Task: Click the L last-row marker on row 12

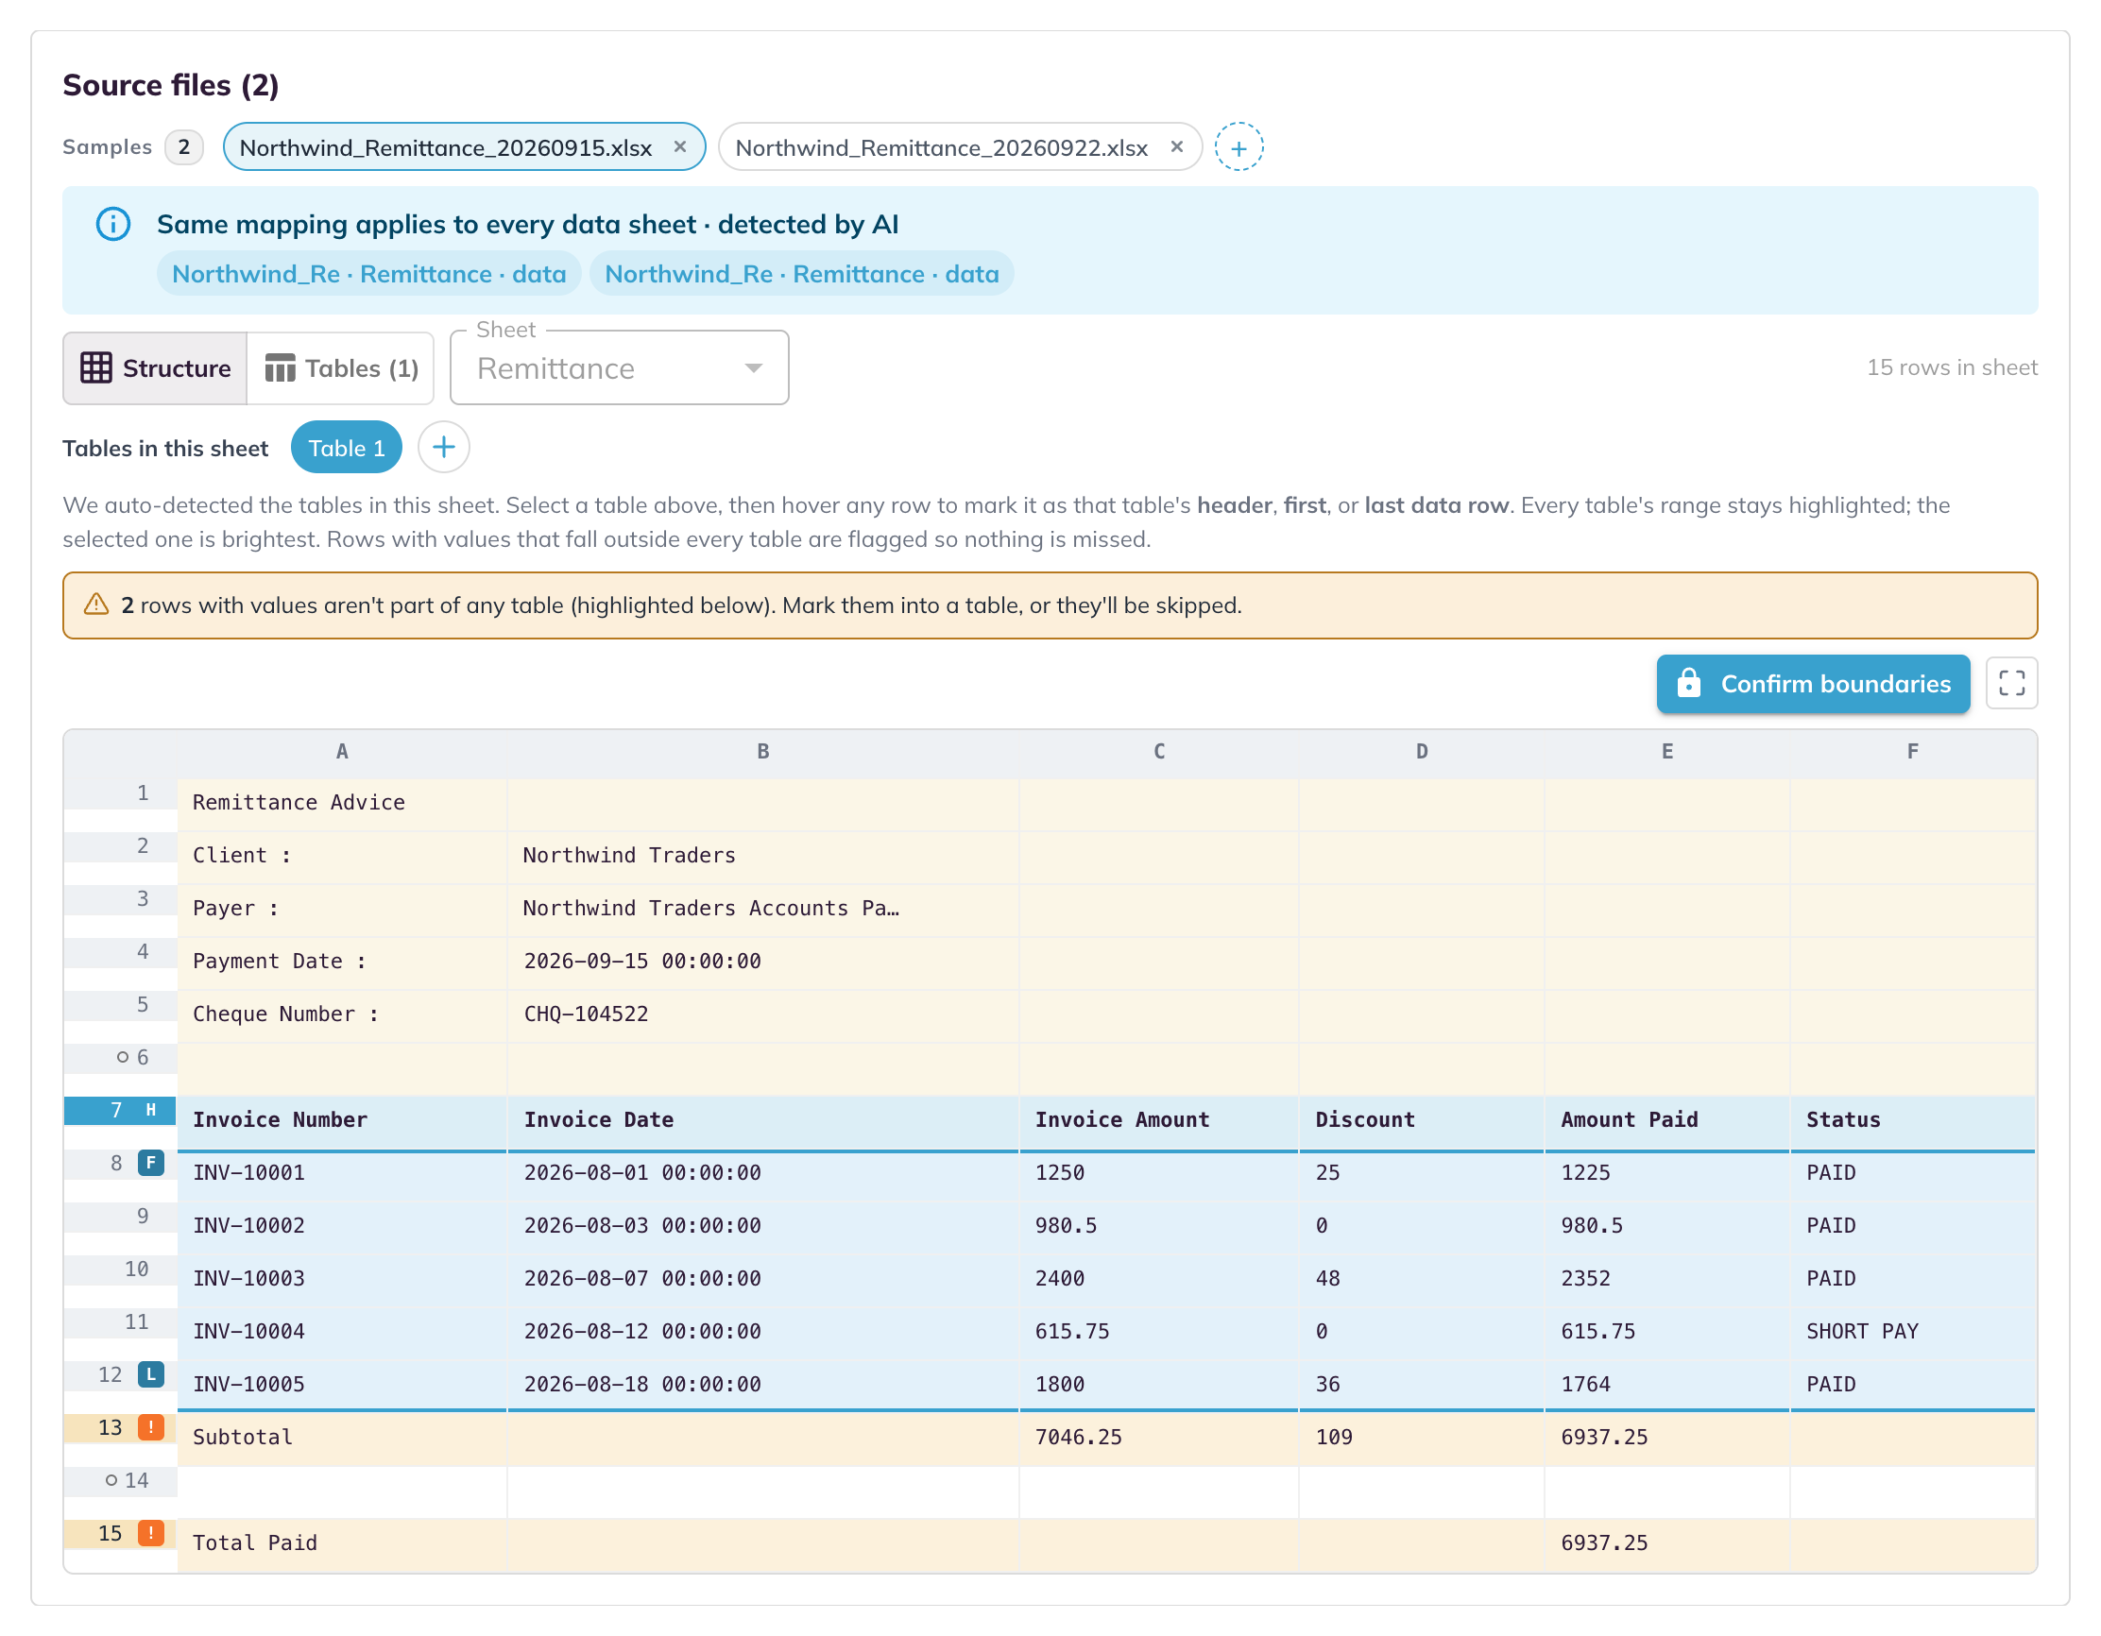Action: 151,1374
